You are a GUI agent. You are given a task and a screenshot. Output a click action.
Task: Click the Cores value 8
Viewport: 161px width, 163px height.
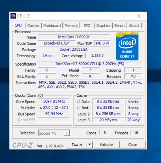tap(105, 133)
